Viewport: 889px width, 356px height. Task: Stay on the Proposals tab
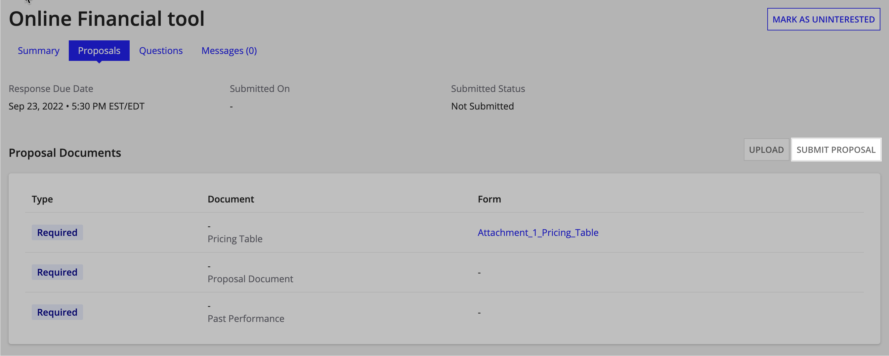coord(99,50)
